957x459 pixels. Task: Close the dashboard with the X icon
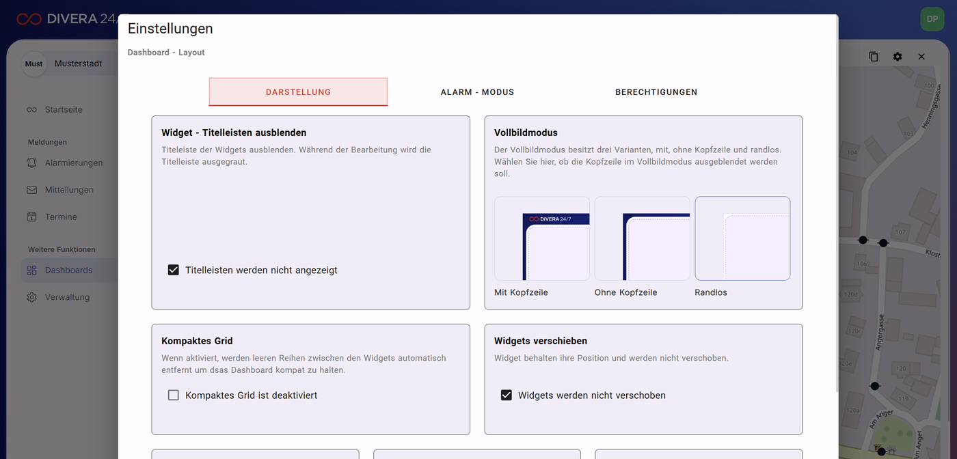point(921,57)
